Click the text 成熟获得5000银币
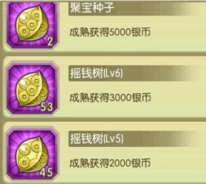This screenshot has height=184, width=206. (110, 32)
